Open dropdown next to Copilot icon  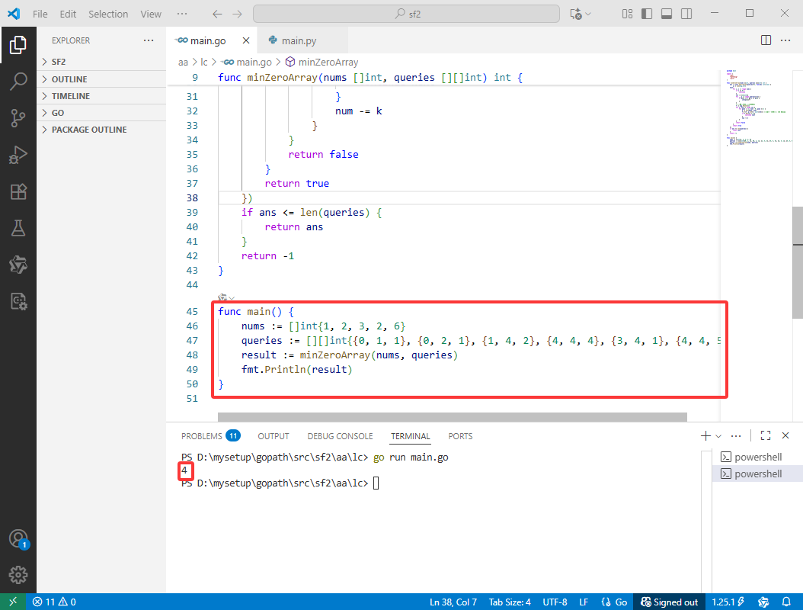pos(588,14)
